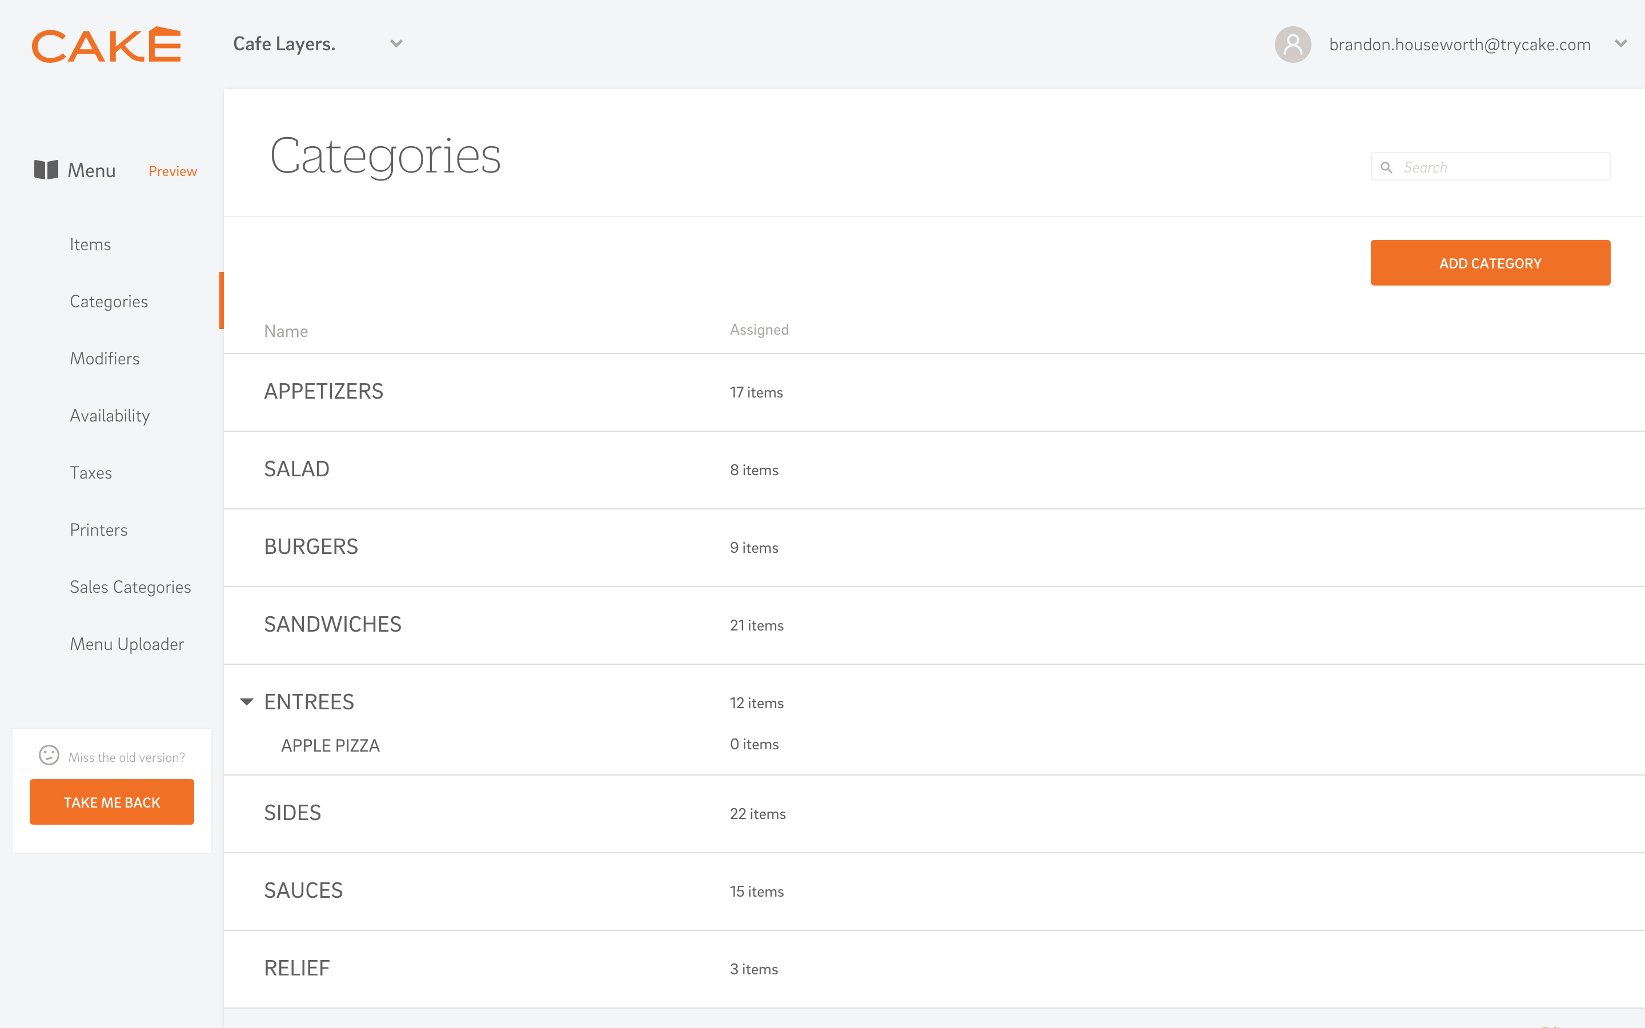This screenshot has width=1645, height=1028.
Task: Open Items in the sidebar
Action: point(90,244)
